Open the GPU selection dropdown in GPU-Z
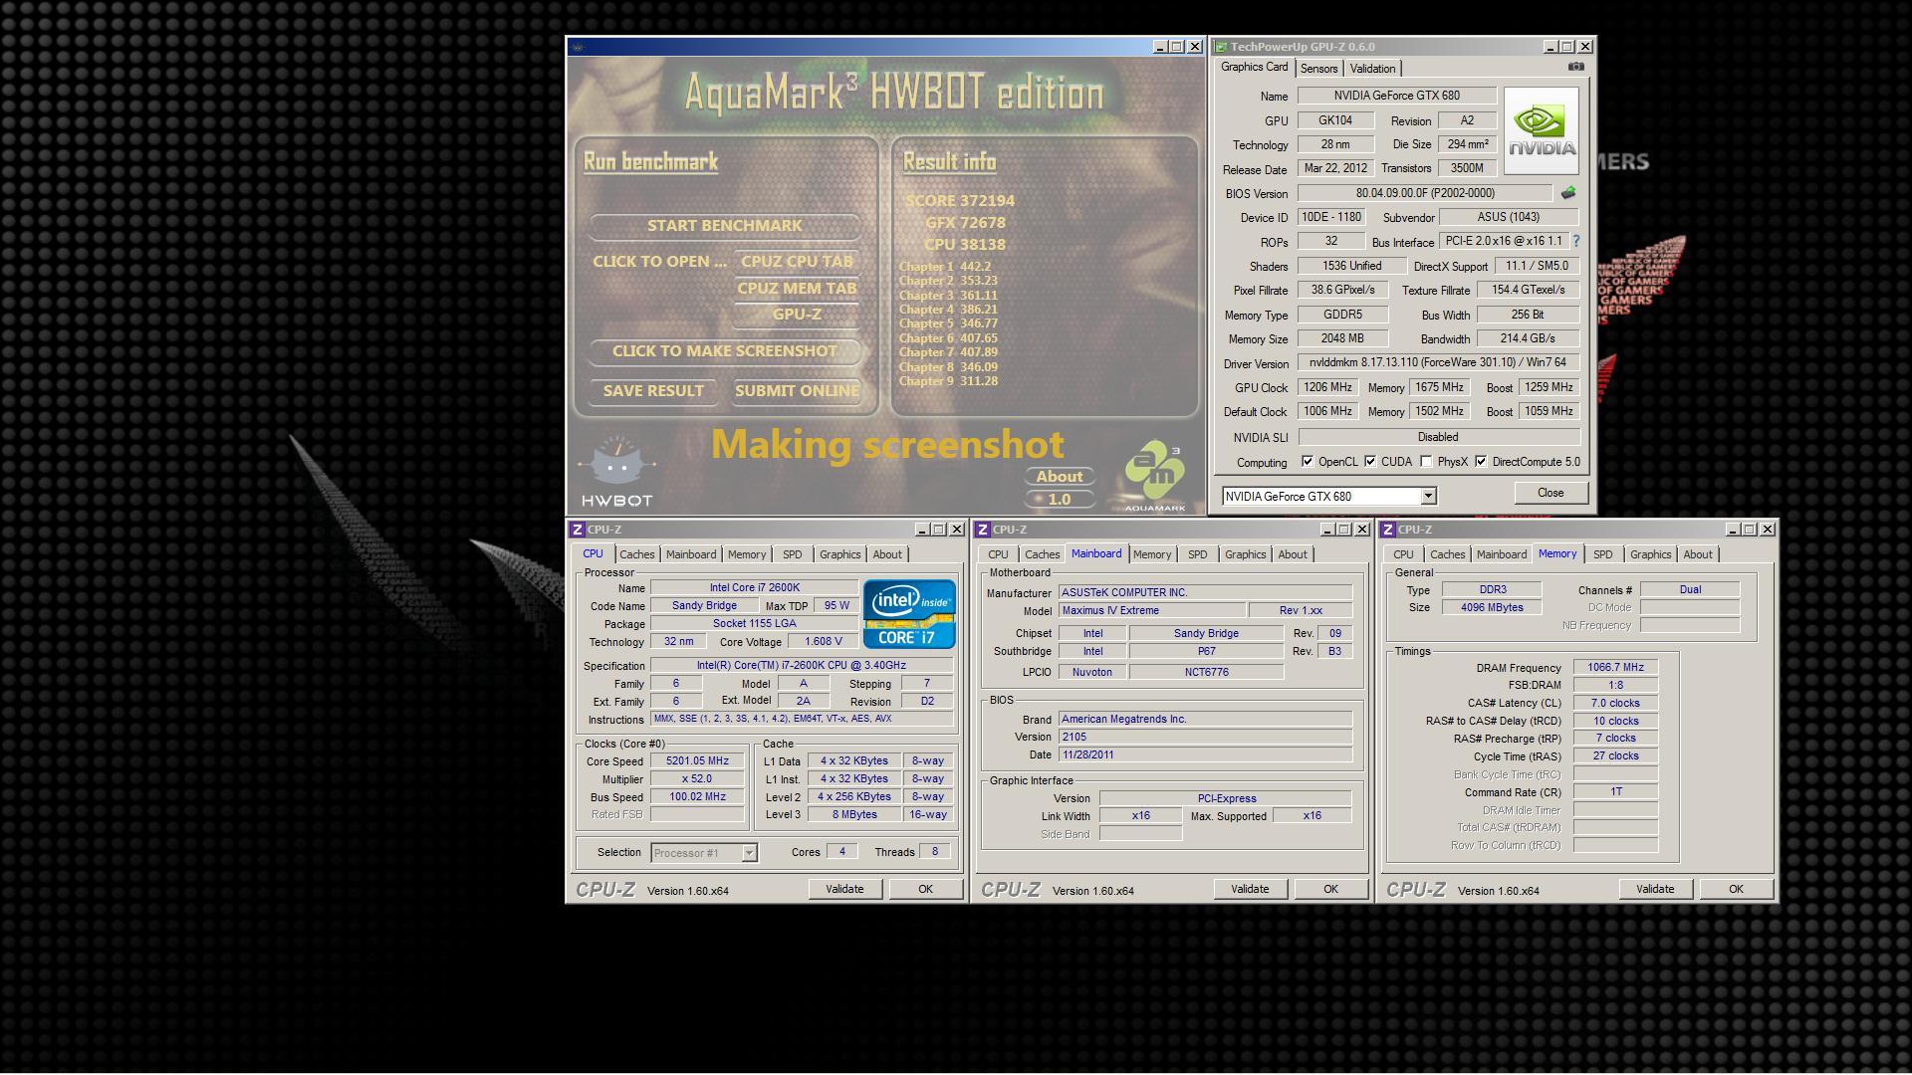 click(x=1428, y=496)
